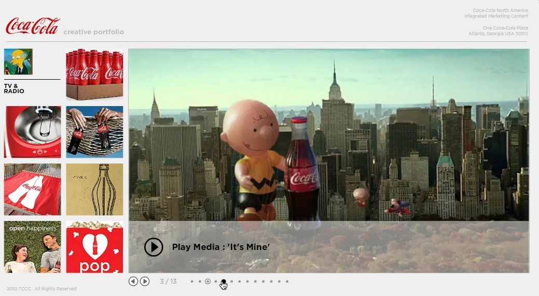Select the active third pagination dot
Screen dimensions: 539x296
(208, 282)
